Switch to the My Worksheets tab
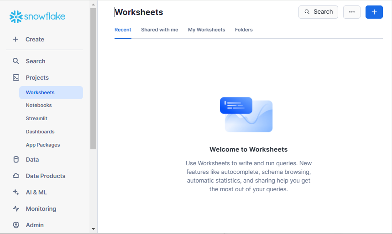 (207, 30)
